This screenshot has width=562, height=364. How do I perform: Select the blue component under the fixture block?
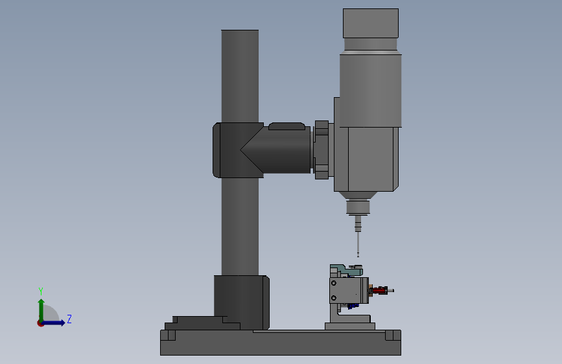(353, 306)
